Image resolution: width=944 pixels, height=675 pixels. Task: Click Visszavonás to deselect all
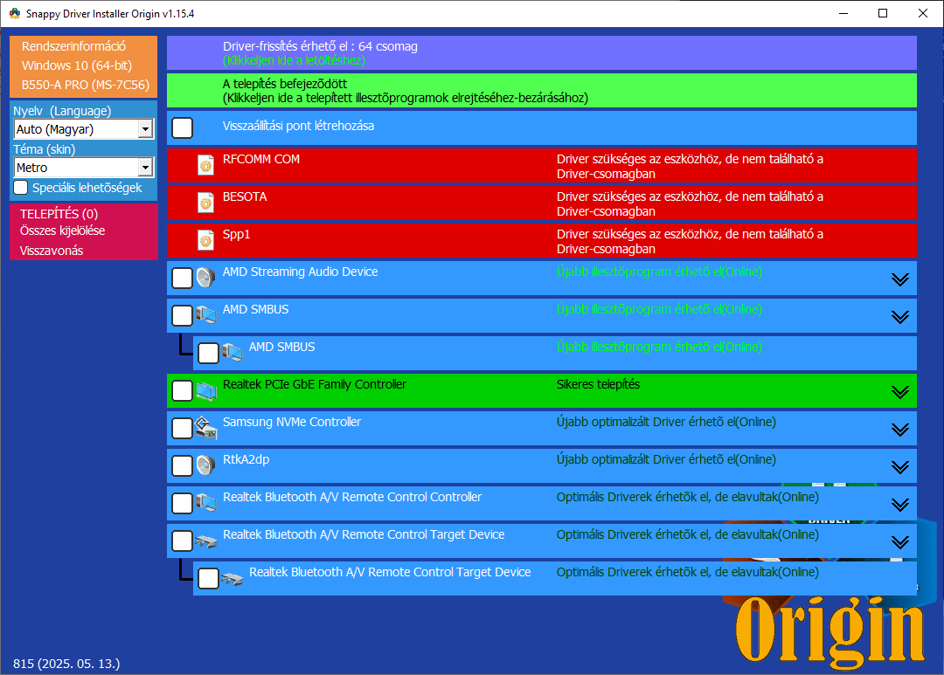[x=52, y=251]
